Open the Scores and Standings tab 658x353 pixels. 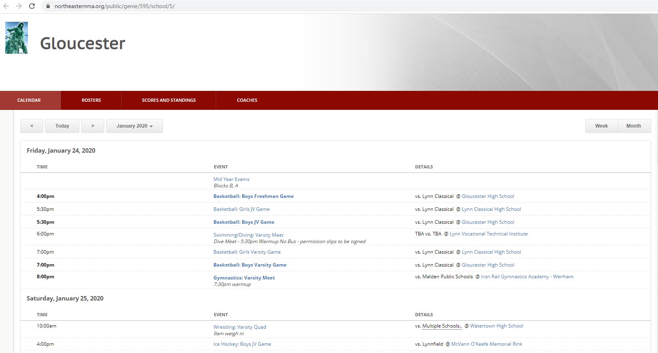coord(169,100)
